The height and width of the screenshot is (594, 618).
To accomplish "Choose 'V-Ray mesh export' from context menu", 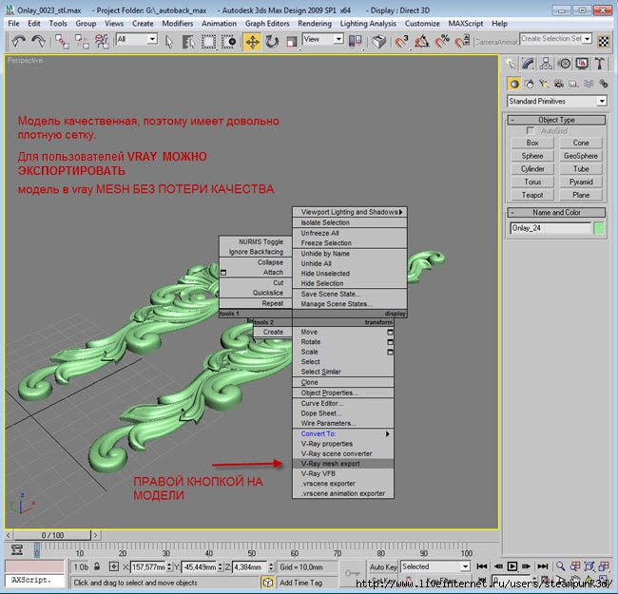I will (343, 464).
